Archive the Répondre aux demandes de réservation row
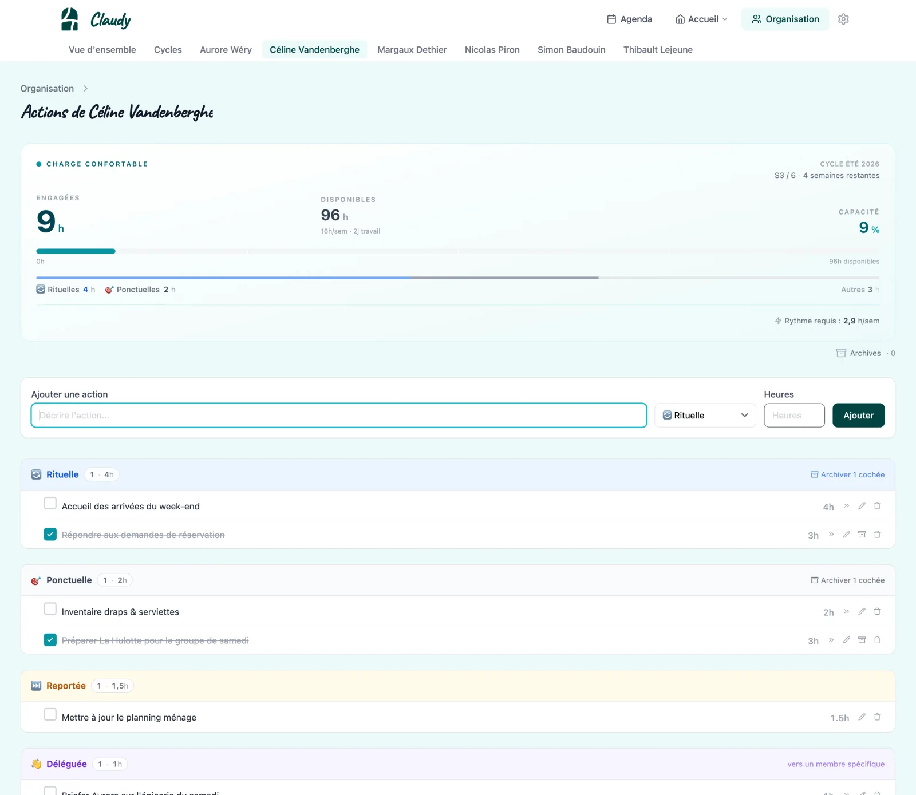 862,535
